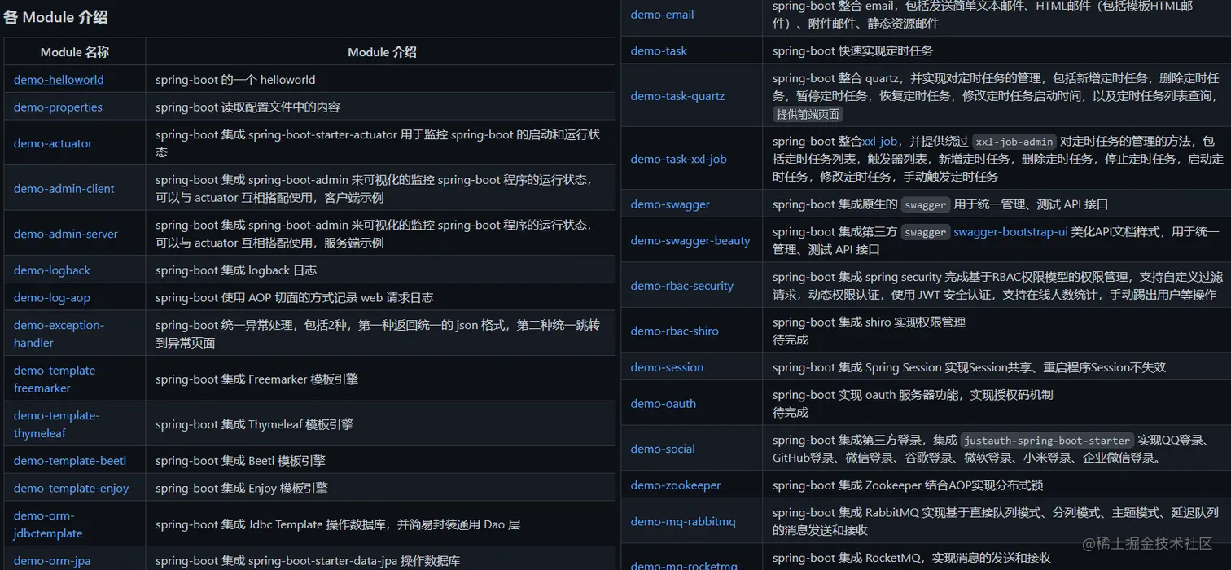This screenshot has height=570, width=1231.
Task: Open the demo-task link
Action: click(x=659, y=51)
